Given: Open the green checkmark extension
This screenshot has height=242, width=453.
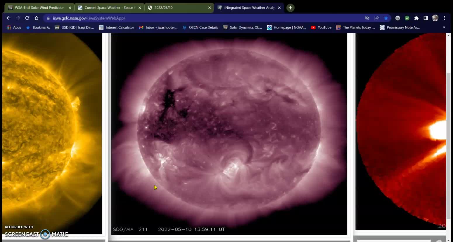Looking at the screenshot, I should coord(407,18).
